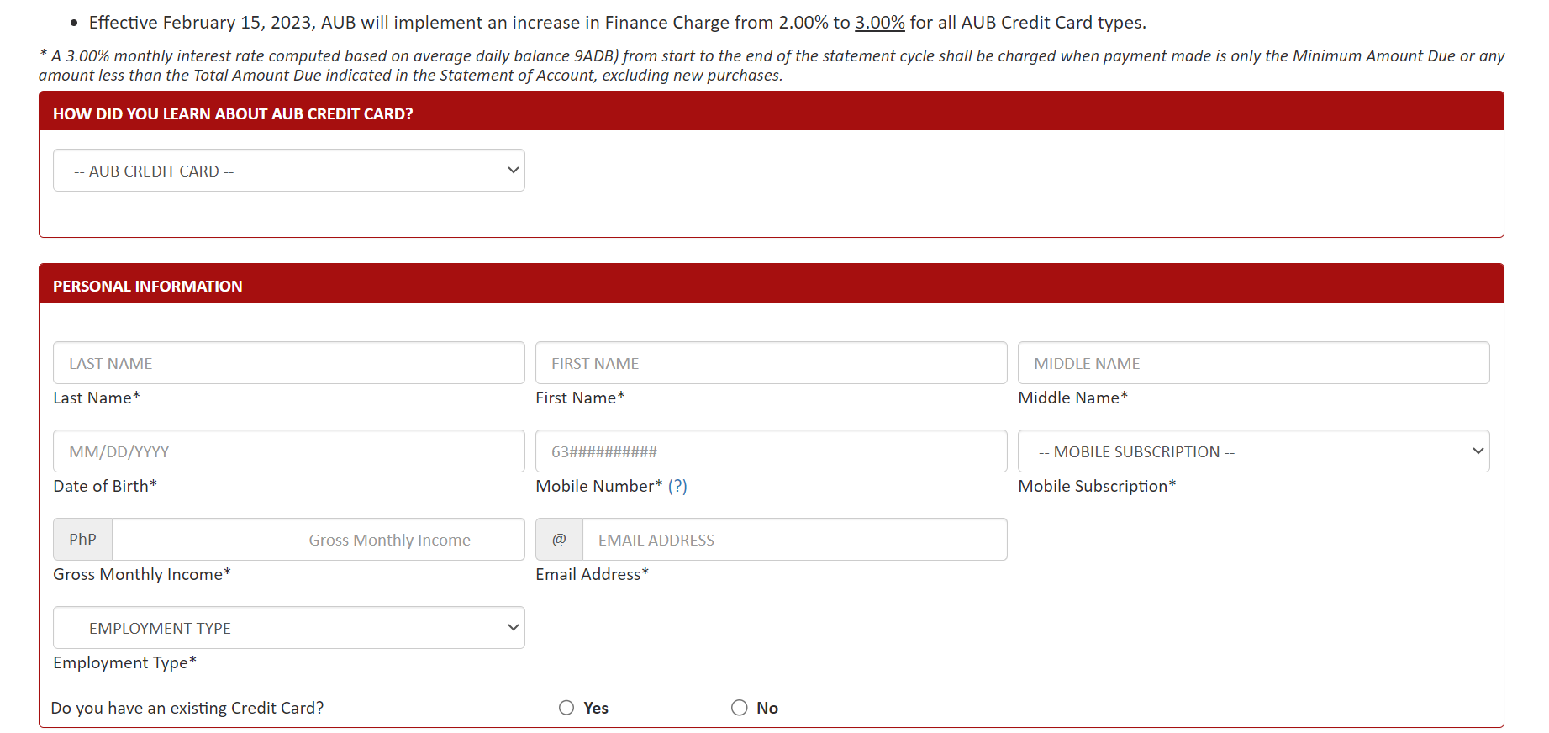Click the Last Name* label
The width and height of the screenshot is (1549, 733).
click(97, 398)
